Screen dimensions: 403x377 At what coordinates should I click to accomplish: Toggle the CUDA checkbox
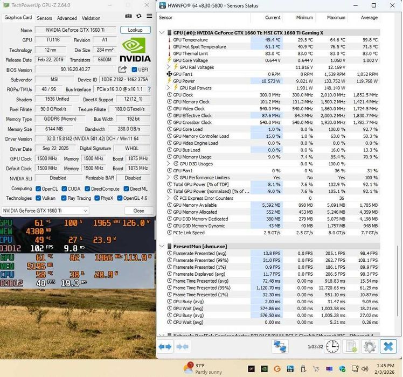pos(64,189)
